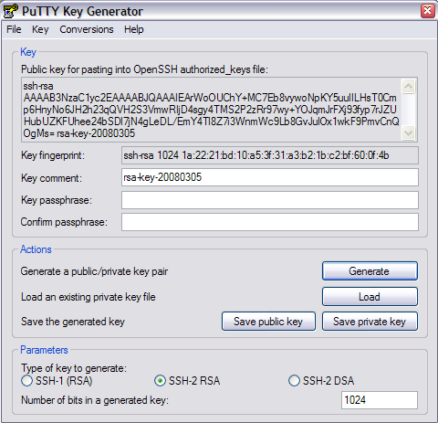Click the 'Generate a public/private key pair' label
The height and width of the screenshot is (423, 438).
[94, 271]
